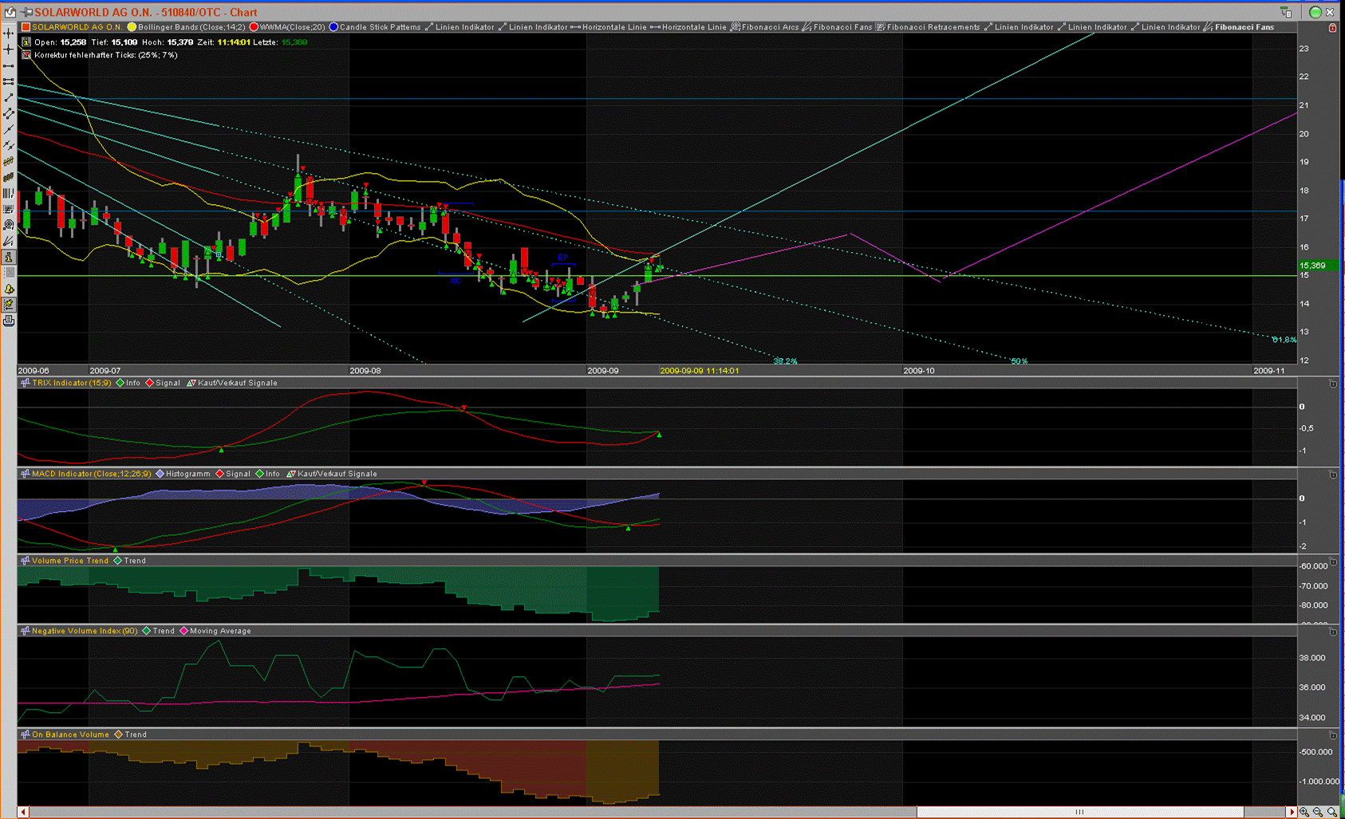
Task: Select the plain crosshair cursor tool
Action: coord(9,49)
